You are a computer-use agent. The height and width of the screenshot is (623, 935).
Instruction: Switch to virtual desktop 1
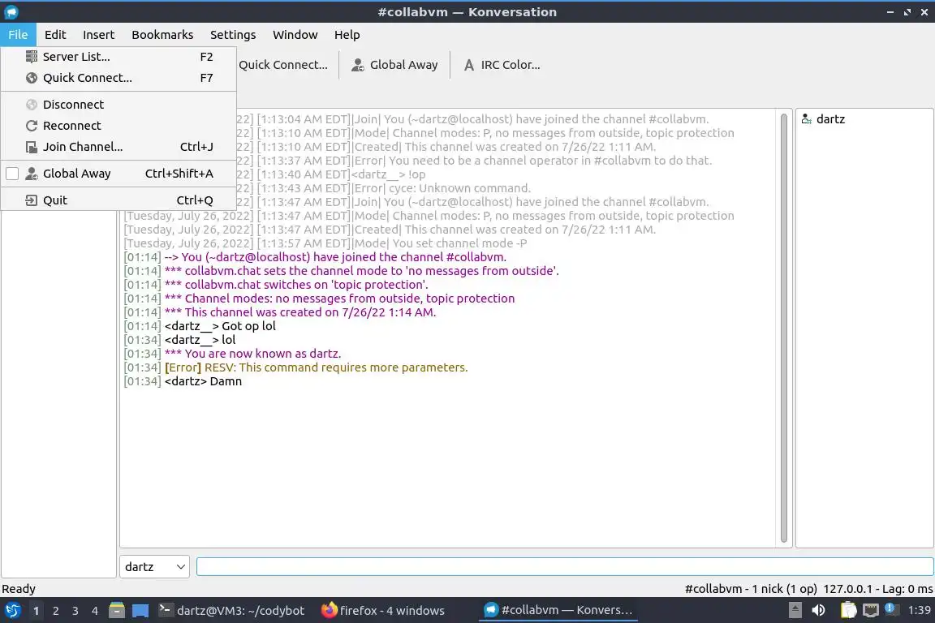pyautogui.click(x=36, y=611)
